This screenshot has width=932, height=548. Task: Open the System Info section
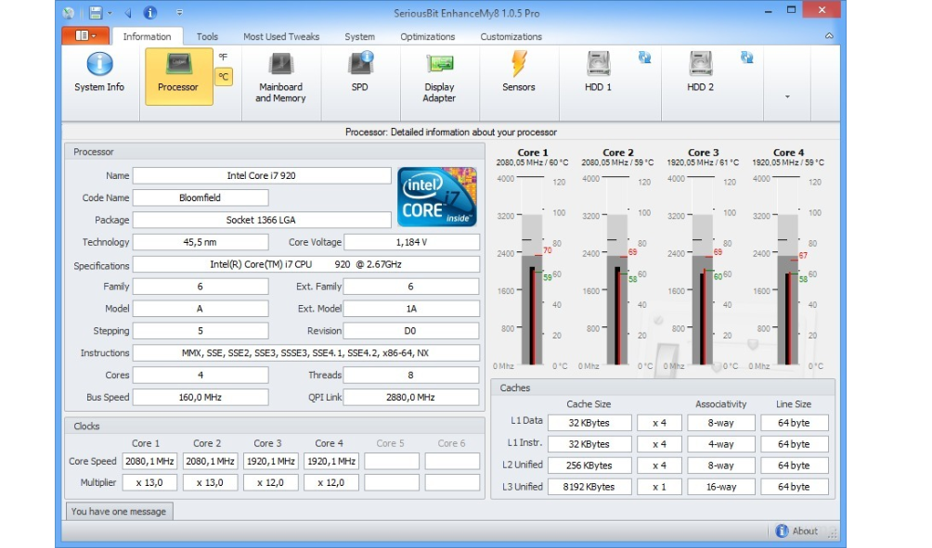click(99, 73)
